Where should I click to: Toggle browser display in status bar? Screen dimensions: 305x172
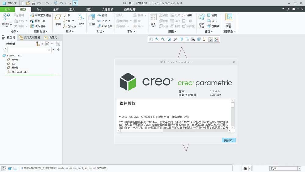(9, 169)
